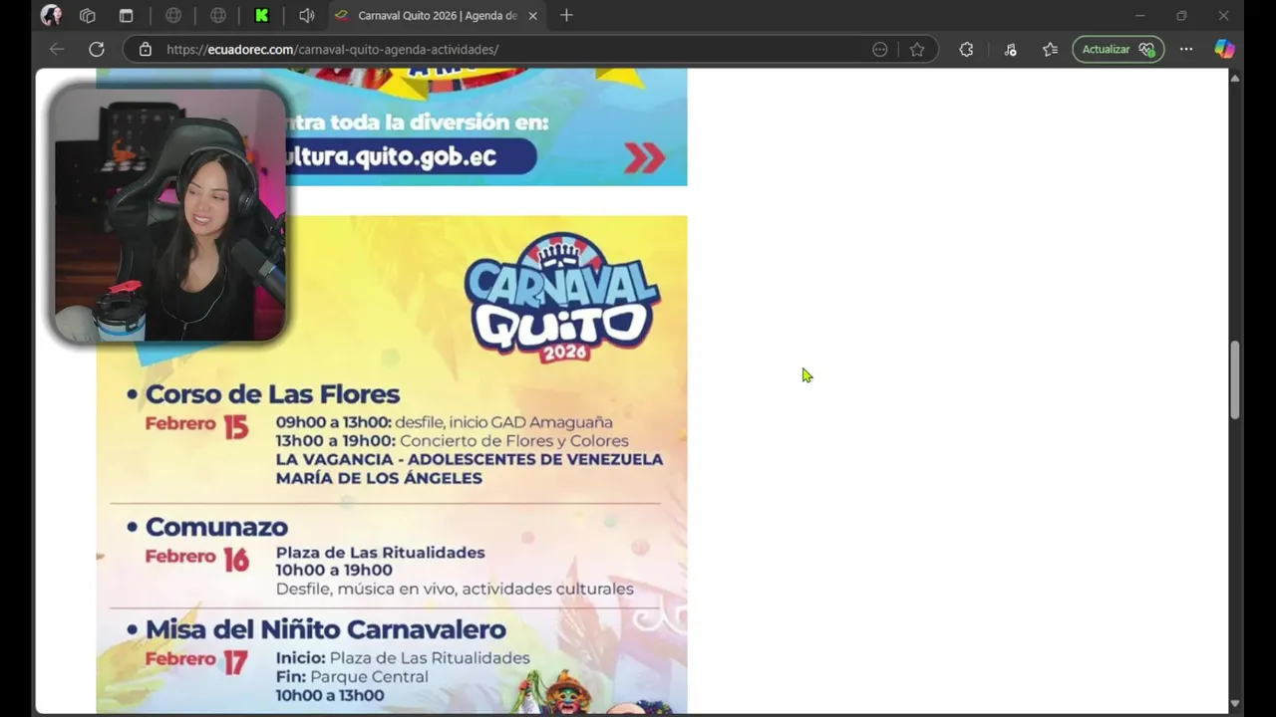Click 'Inicio: Plaza de Las Ritualidades' line

coord(403,658)
